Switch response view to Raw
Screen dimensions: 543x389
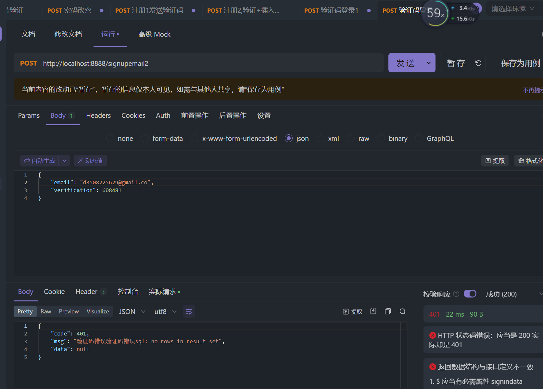(46, 311)
